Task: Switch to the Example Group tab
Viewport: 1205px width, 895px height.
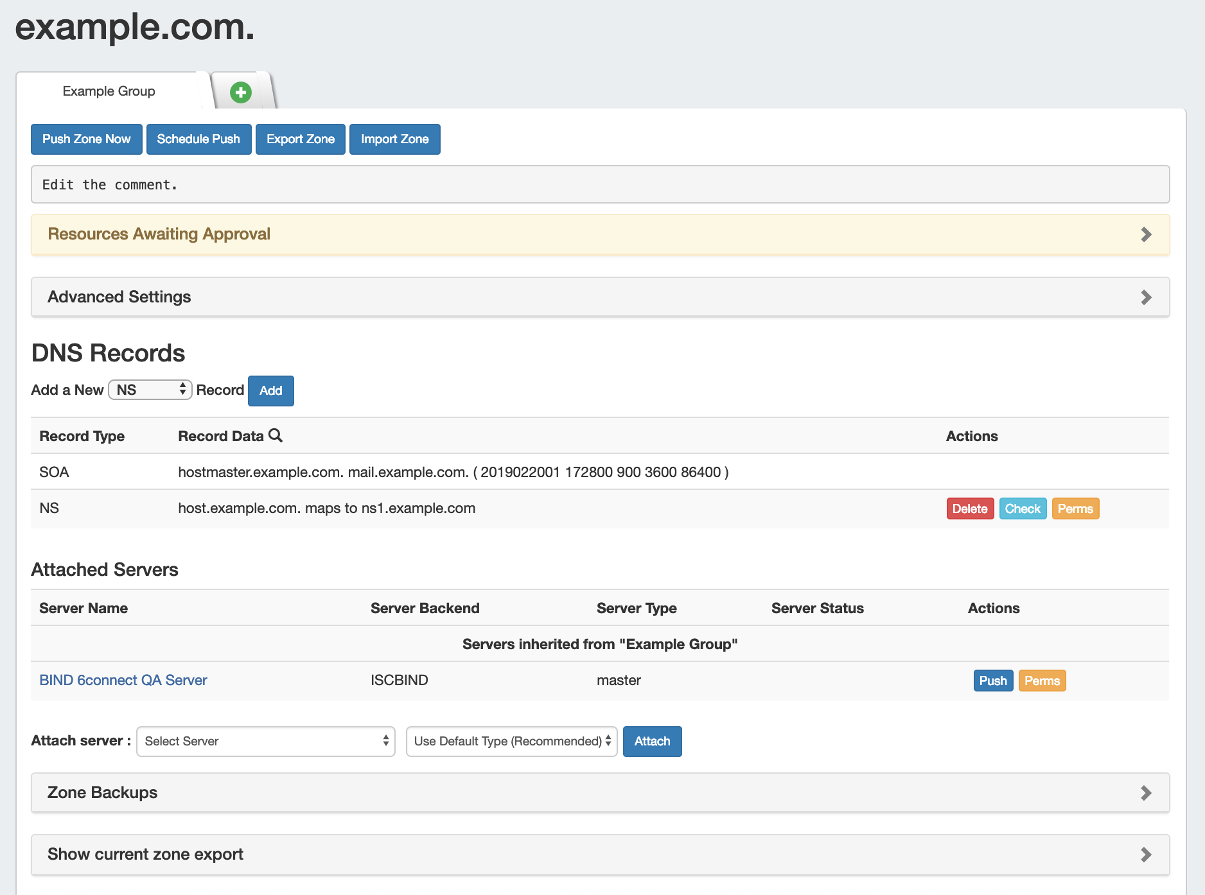Action: [109, 91]
